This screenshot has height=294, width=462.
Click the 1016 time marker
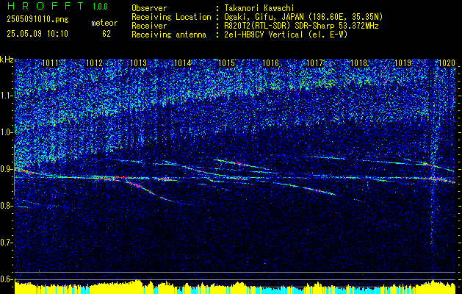270,62
